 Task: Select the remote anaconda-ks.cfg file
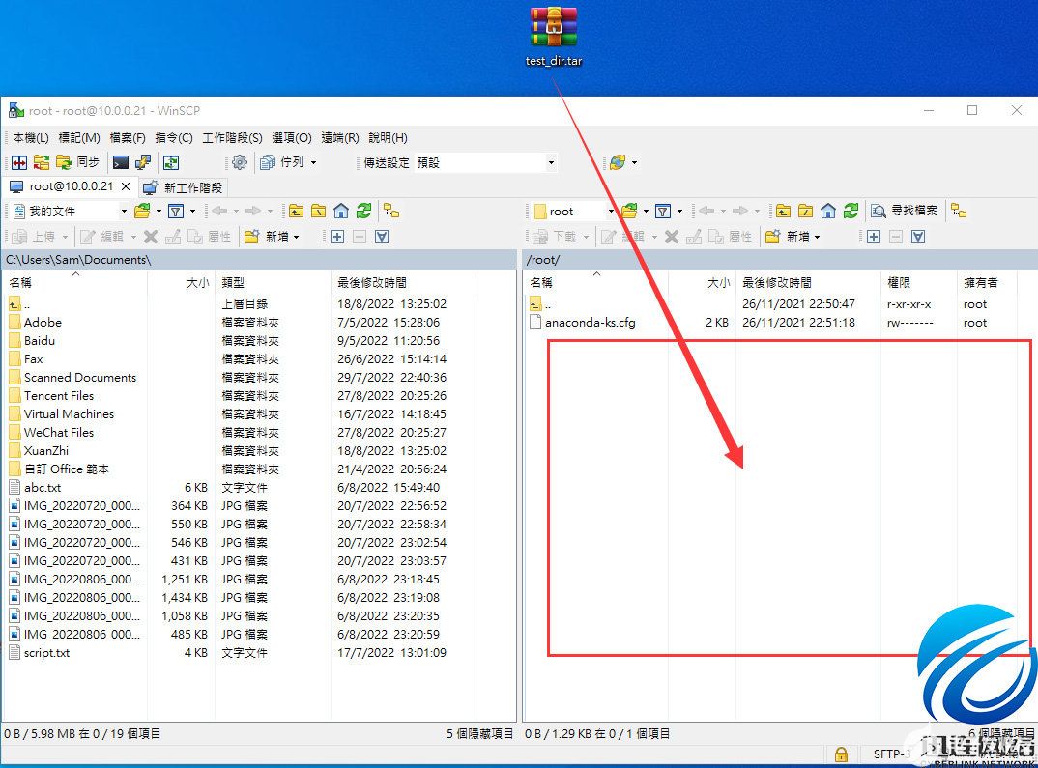590,322
